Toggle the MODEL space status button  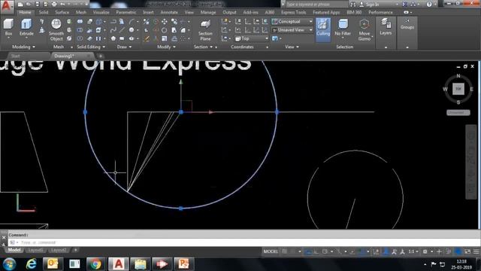click(271, 251)
